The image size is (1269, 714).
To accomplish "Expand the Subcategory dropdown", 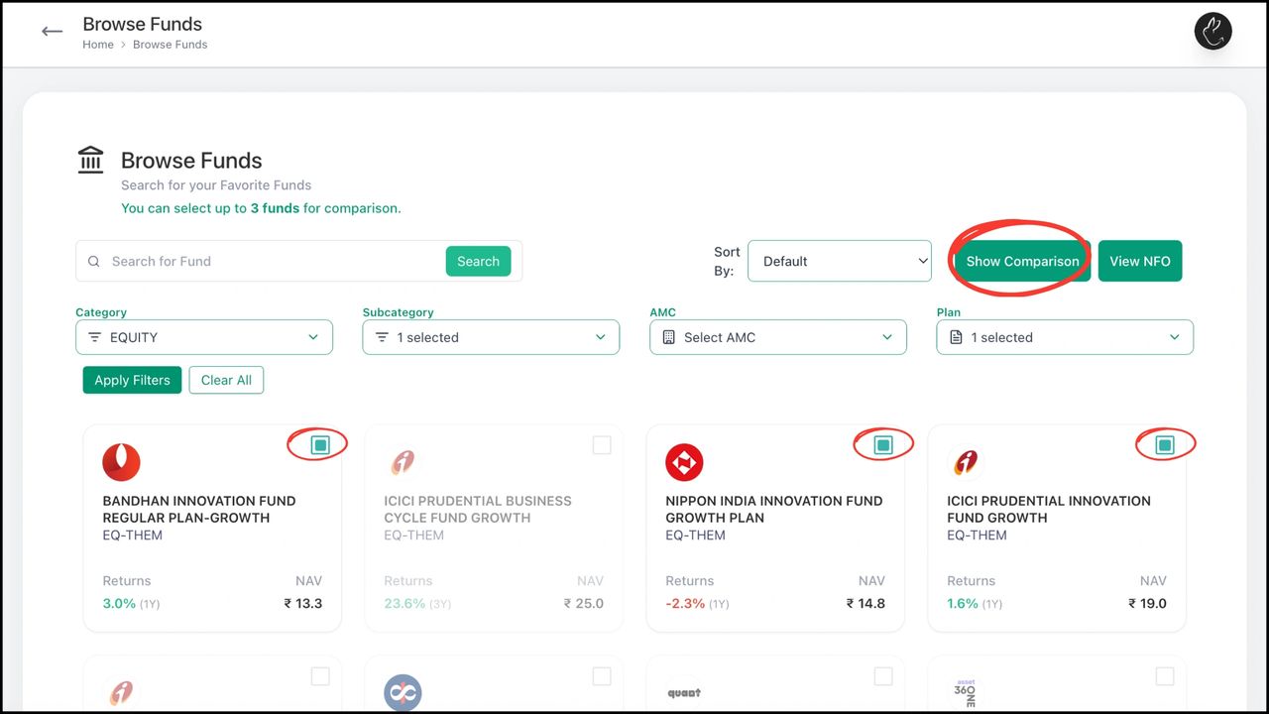I will [491, 337].
